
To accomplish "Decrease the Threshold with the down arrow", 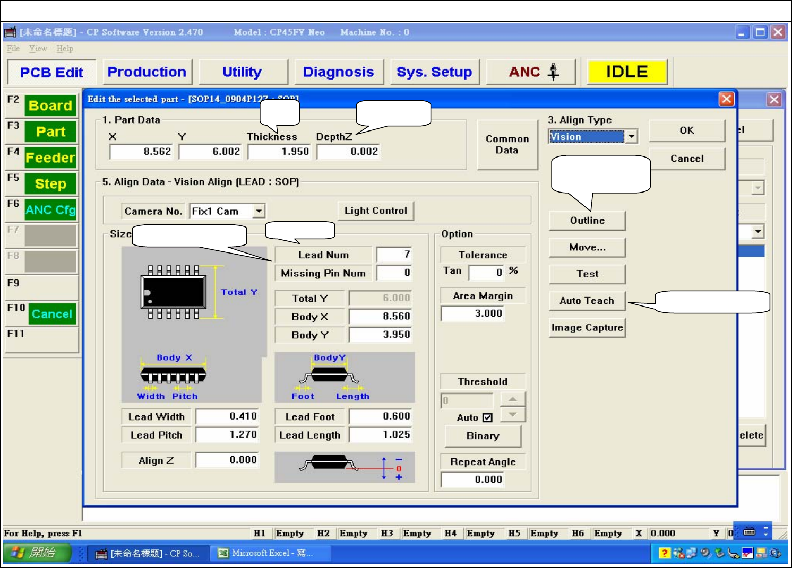I will tap(512, 414).
